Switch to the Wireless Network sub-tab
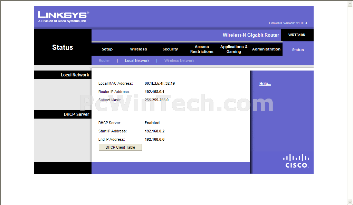The width and height of the screenshot is (353, 205). 179,60
